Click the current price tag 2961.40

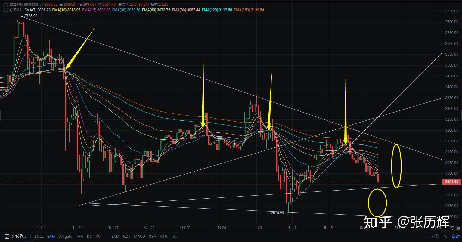pyautogui.click(x=451, y=182)
